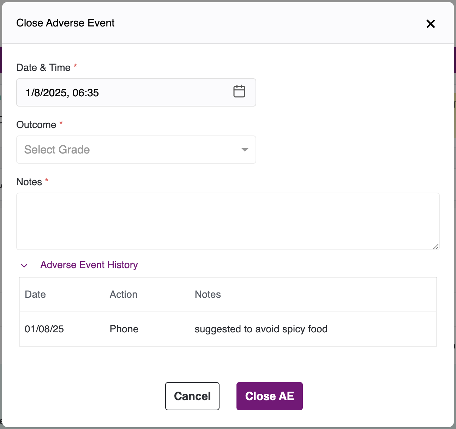The width and height of the screenshot is (456, 429).
Task: Click the Phone action cell
Action: (124, 329)
